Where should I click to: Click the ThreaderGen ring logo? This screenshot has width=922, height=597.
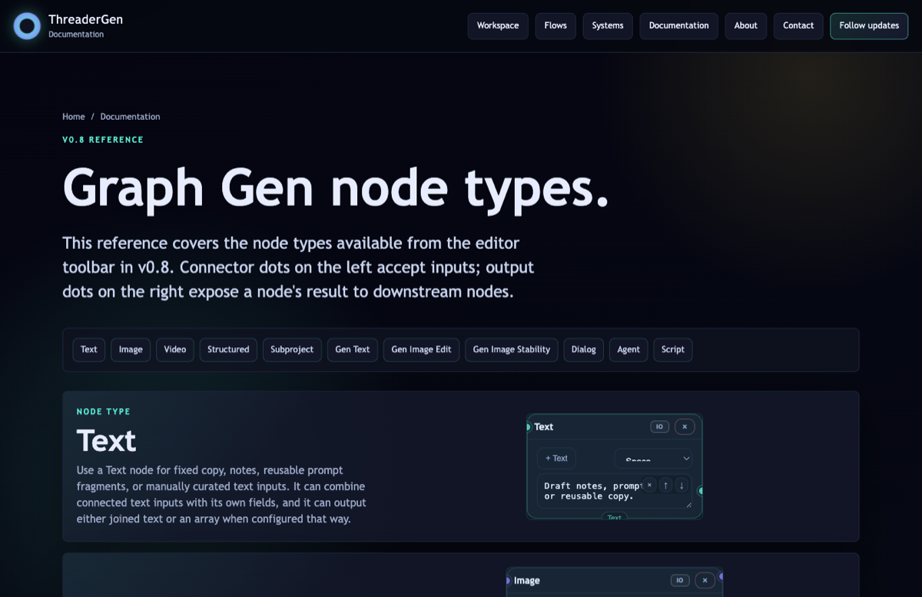pyautogui.click(x=27, y=26)
